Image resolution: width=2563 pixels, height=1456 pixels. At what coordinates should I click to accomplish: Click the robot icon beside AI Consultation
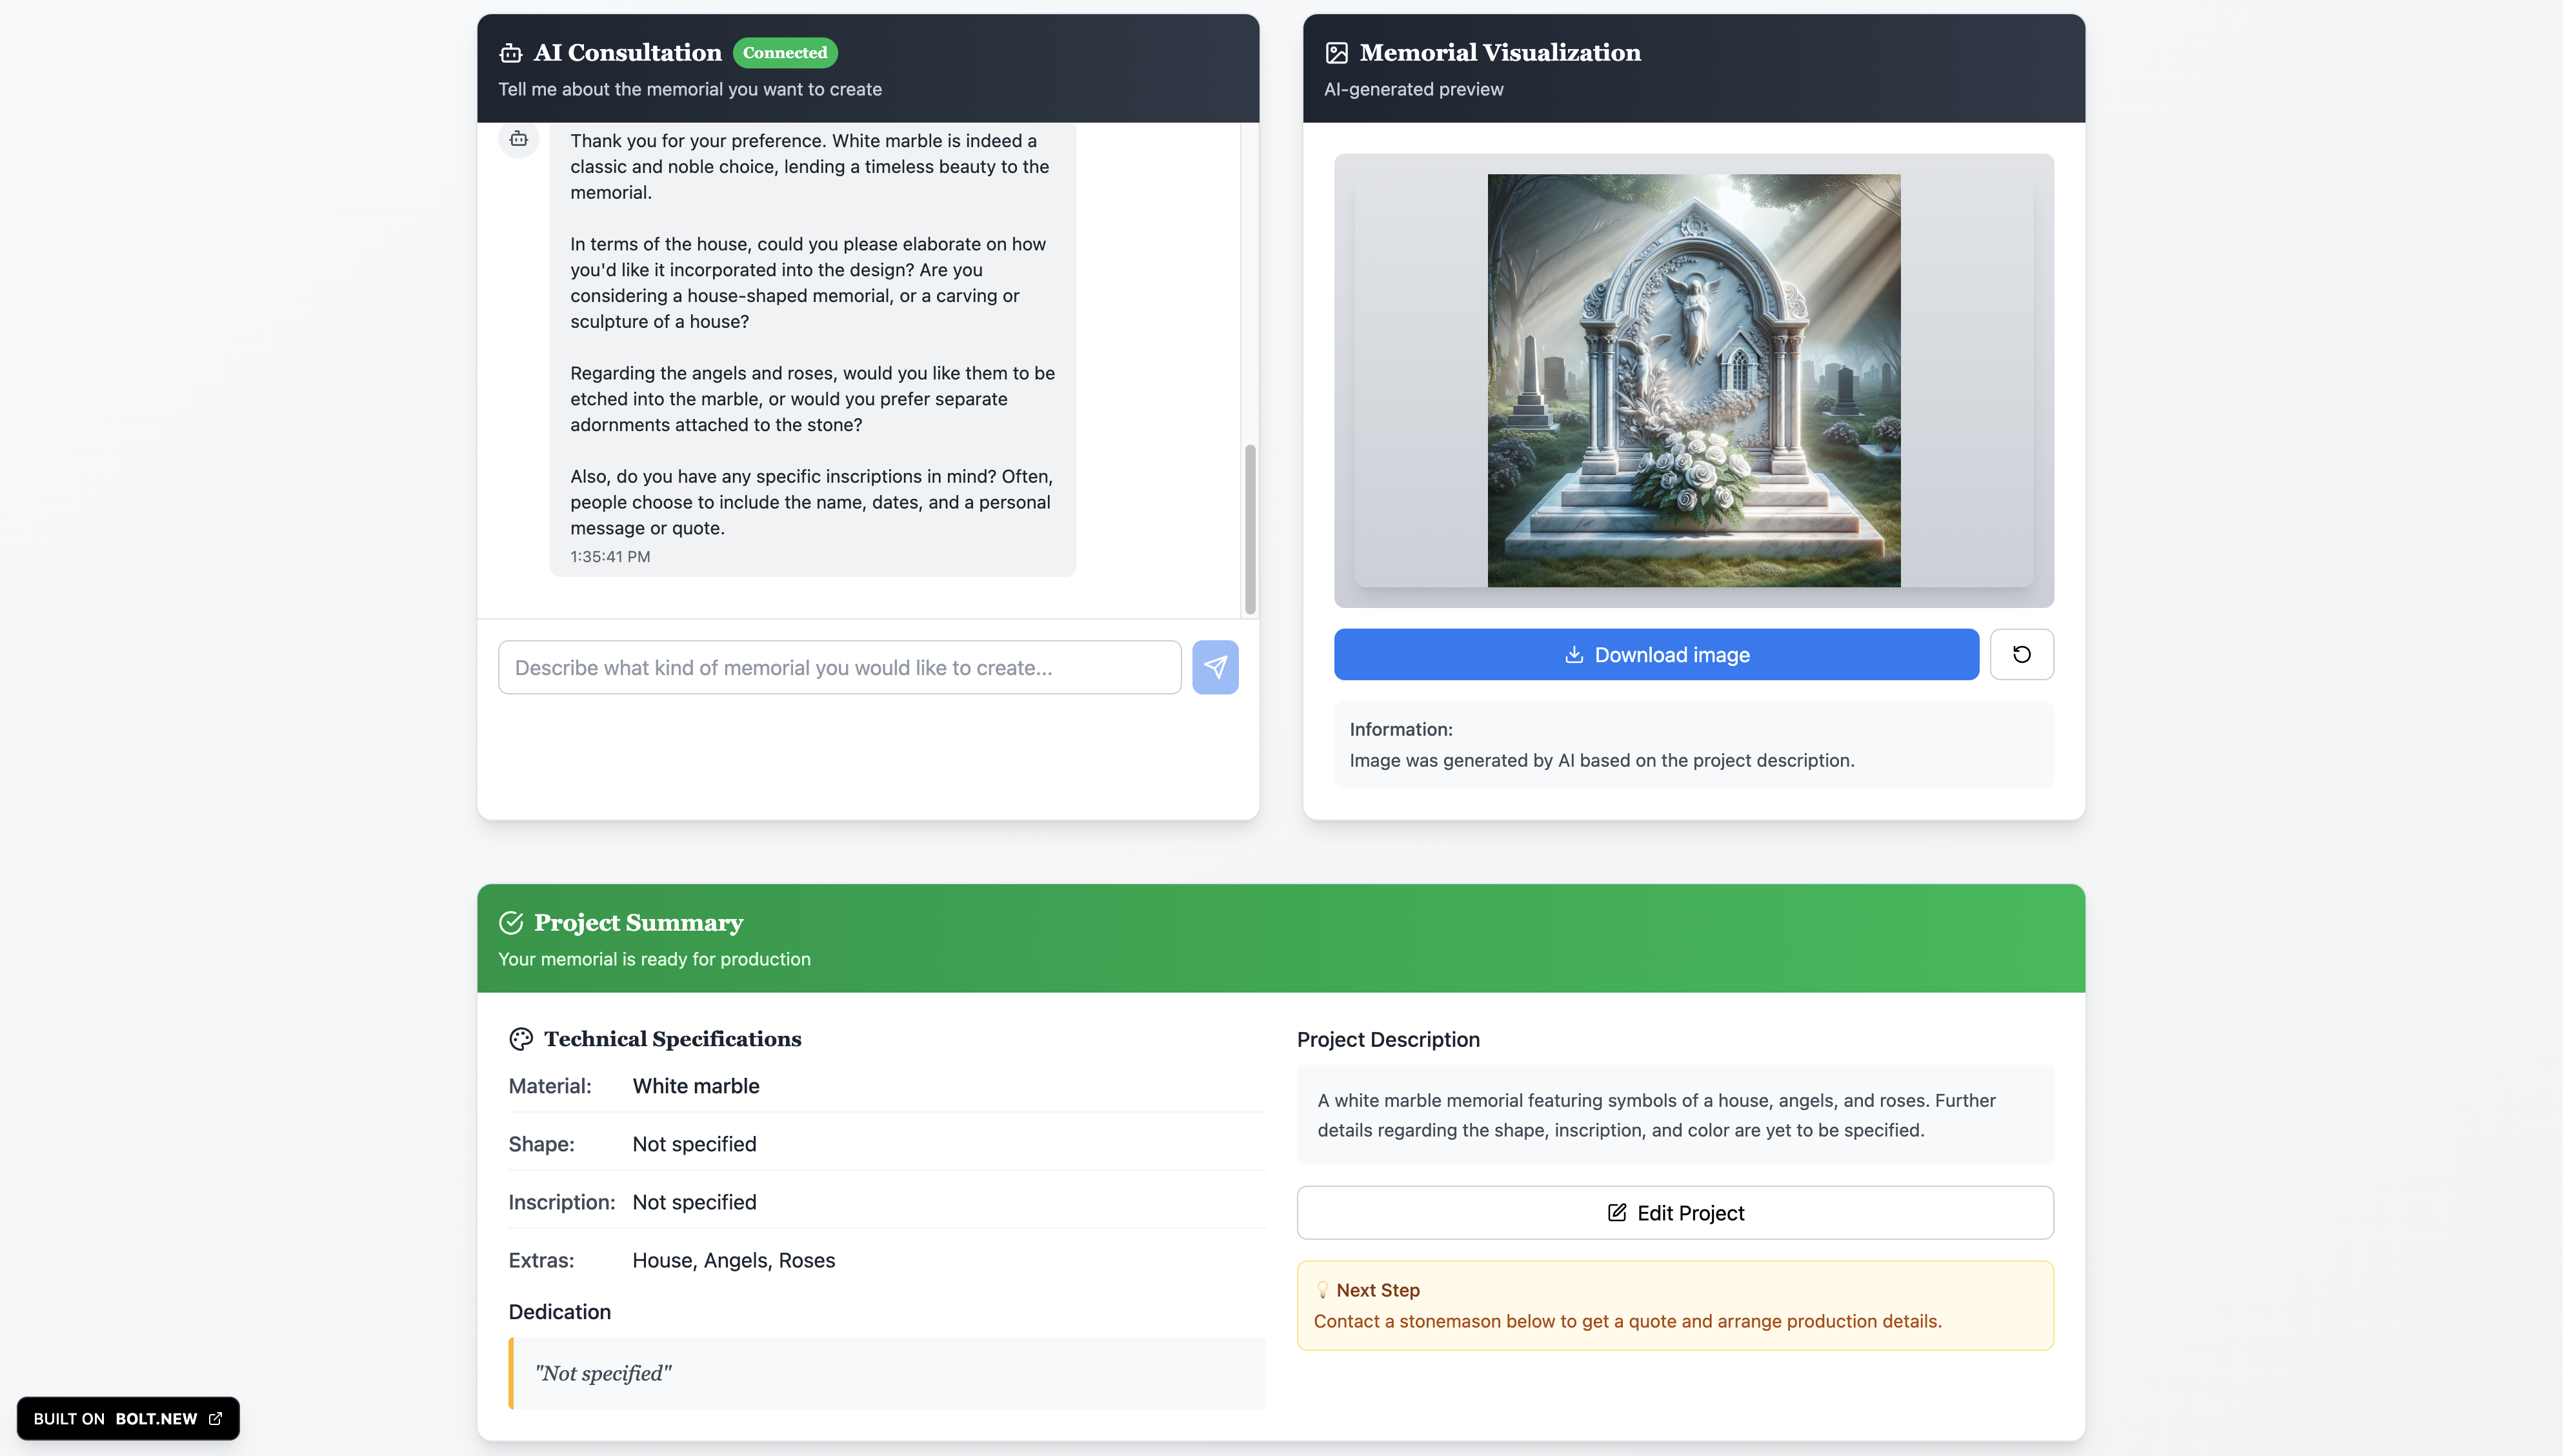tap(511, 53)
